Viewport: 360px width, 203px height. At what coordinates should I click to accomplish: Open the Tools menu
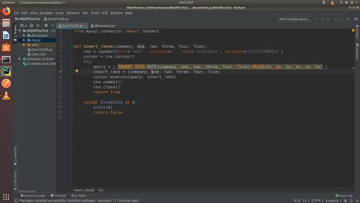pyautogui.click(x=95, y=13)
